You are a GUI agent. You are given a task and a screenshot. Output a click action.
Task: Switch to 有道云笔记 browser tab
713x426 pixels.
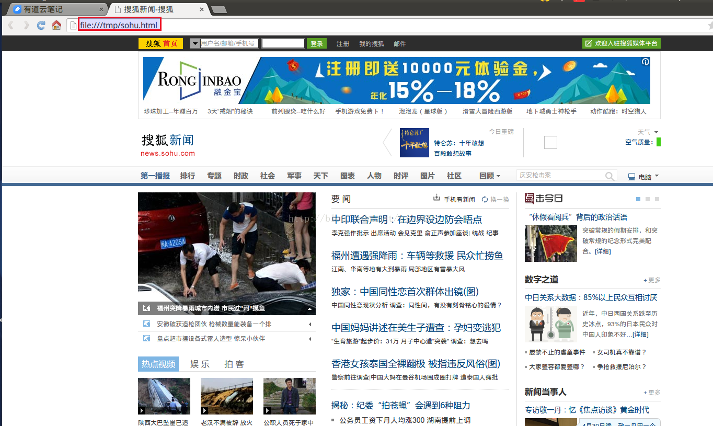(x=57, y=9)
